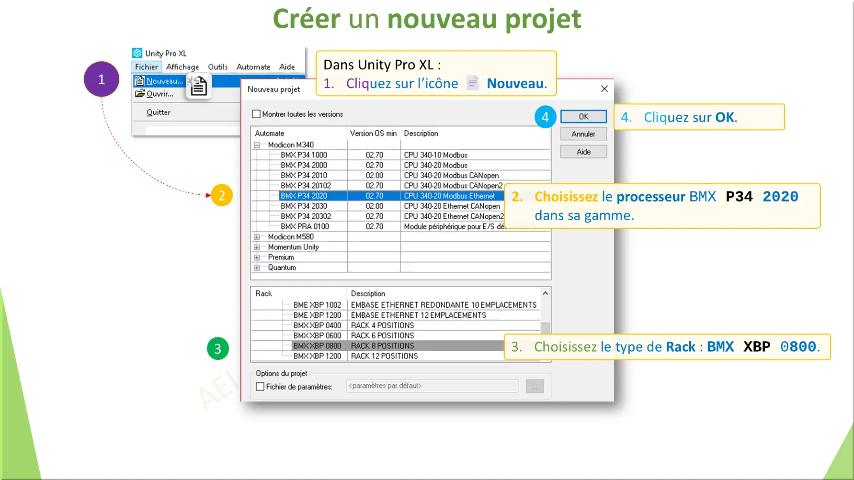Open the Fichier menu
854x480 pixels.
(146, 67)
